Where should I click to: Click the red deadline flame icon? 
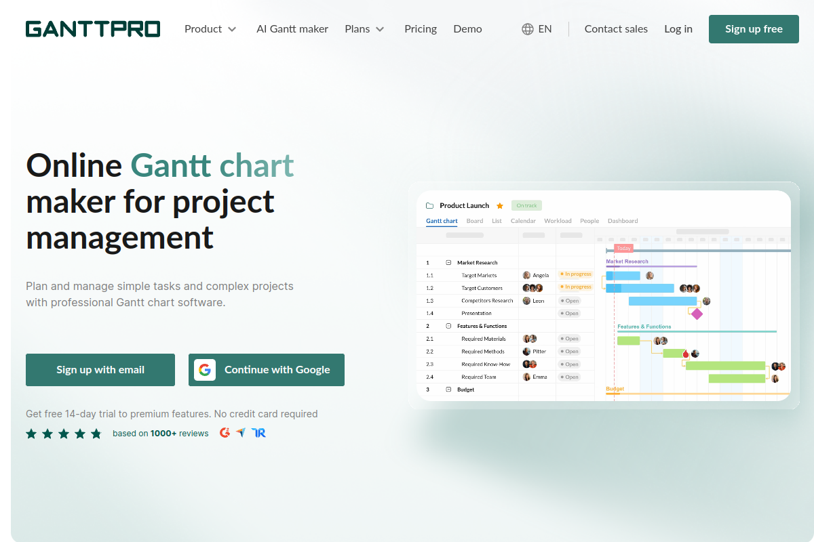pyautogui.click(x=686, y=354)
